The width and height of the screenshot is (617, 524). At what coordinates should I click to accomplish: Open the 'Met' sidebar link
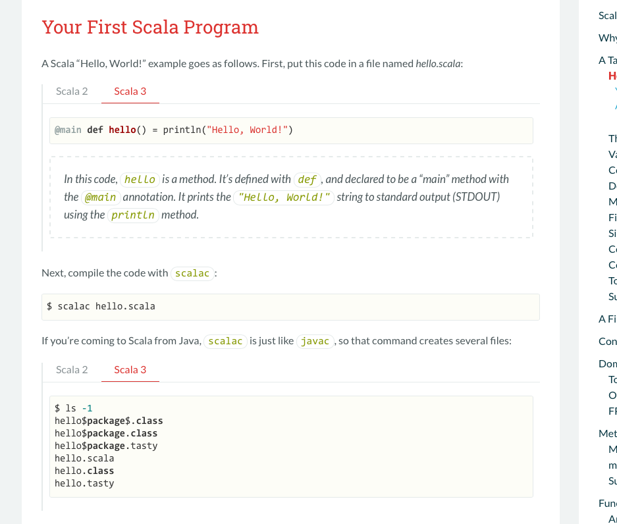608,434
